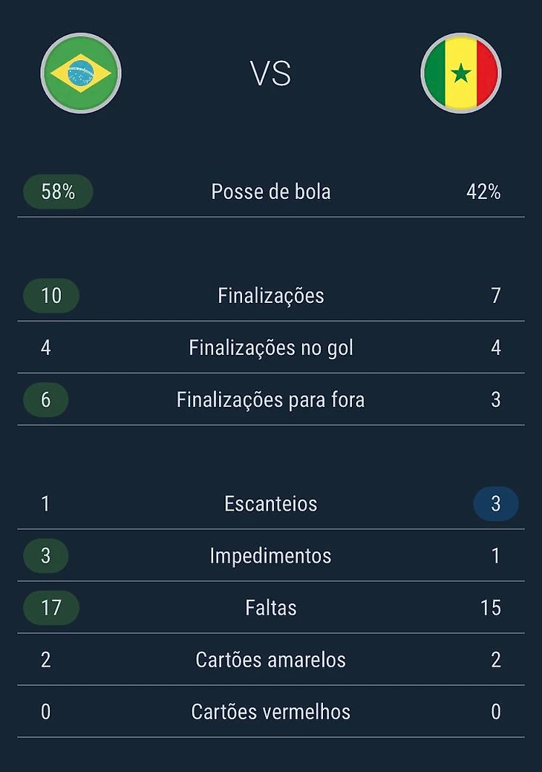Select the 58% possession badge

click(58, 192)
